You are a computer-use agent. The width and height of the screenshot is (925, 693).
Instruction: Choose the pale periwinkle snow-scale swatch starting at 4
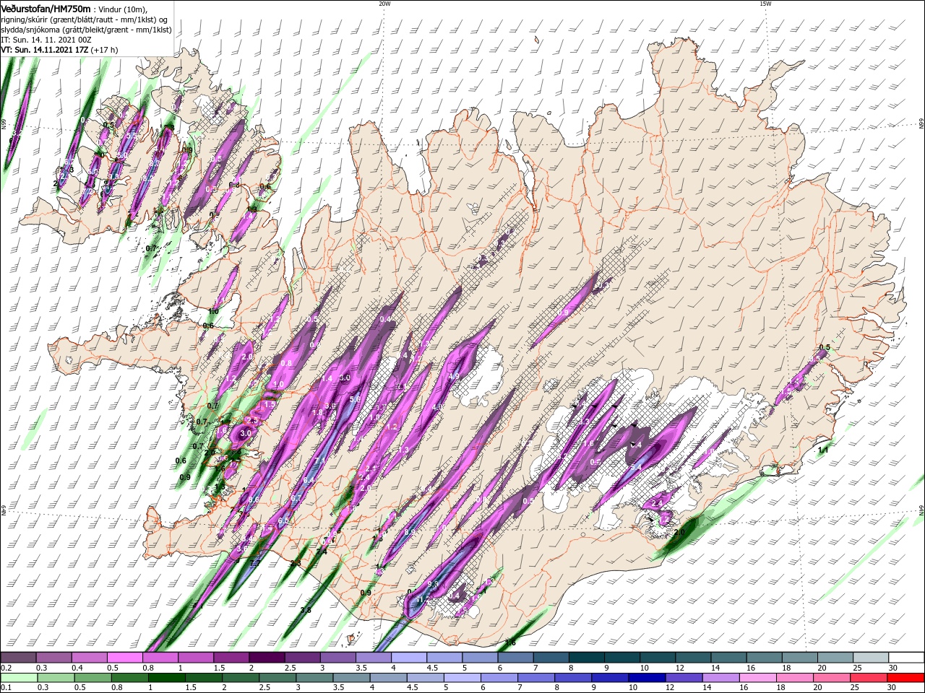click(408, 658)
